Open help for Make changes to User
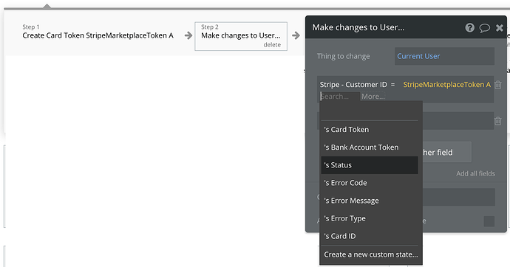Viewport: 510px width, 267px height. [469, 27]
